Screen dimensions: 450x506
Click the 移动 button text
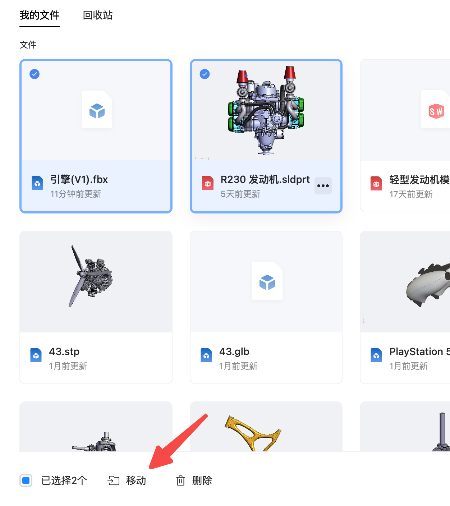pos(136,480)
